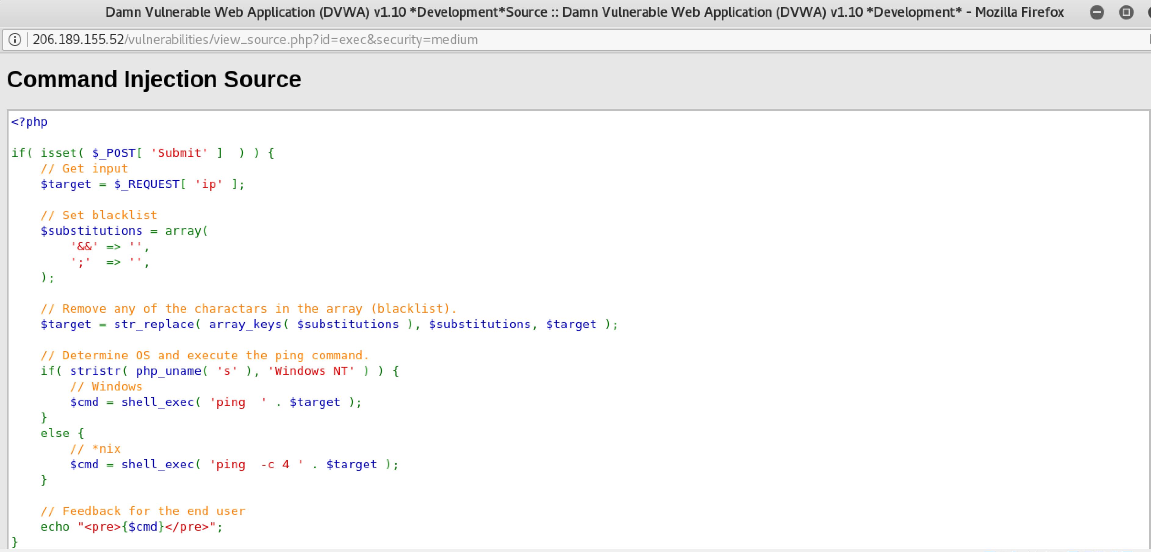Click the '$target = $_REQUEST' line

(143, 184)
